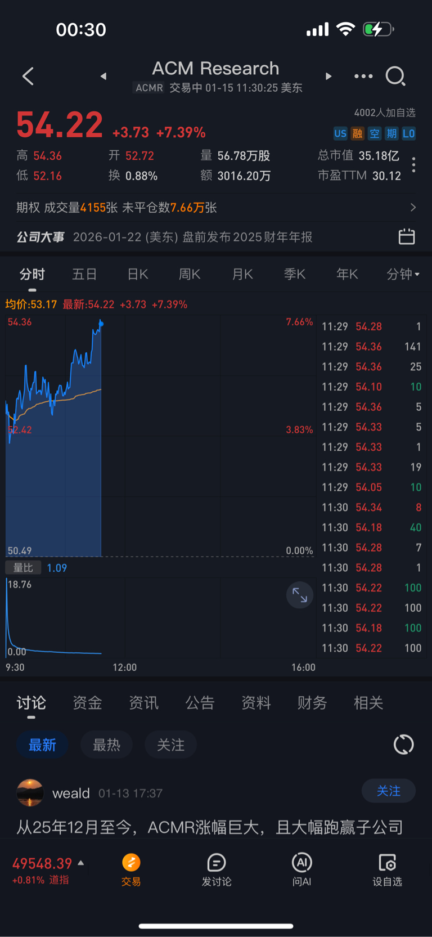Open the minutes (分钟) interval dropdown
Screen dimensions: 432x937
403,274
